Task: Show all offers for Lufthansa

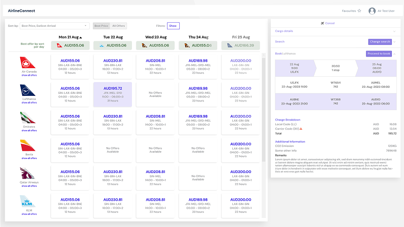Action: click(29, 102)
